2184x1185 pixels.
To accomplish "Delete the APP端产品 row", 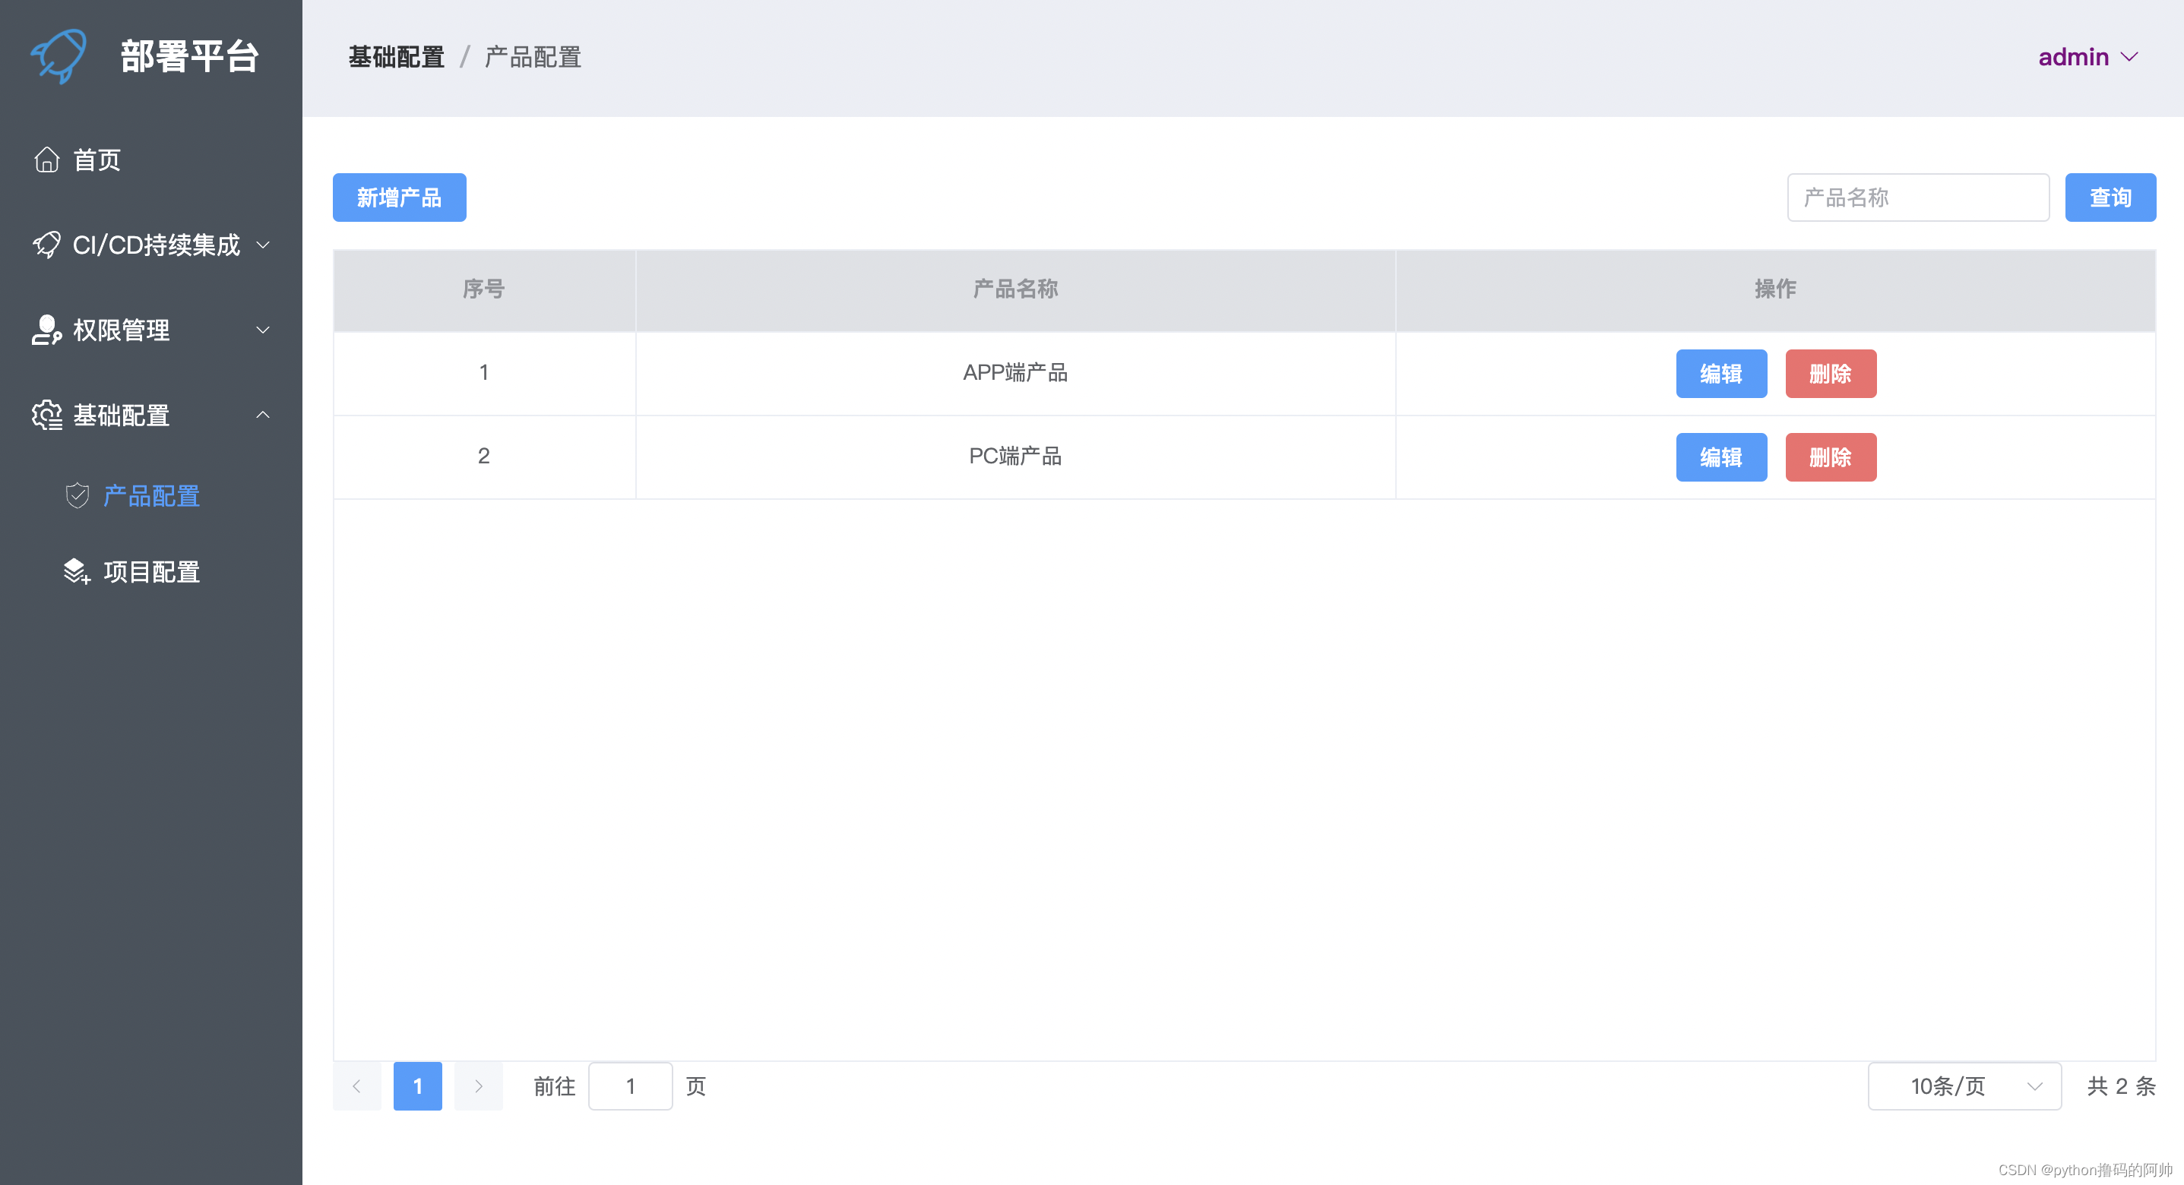I will tap(1831, 374).
